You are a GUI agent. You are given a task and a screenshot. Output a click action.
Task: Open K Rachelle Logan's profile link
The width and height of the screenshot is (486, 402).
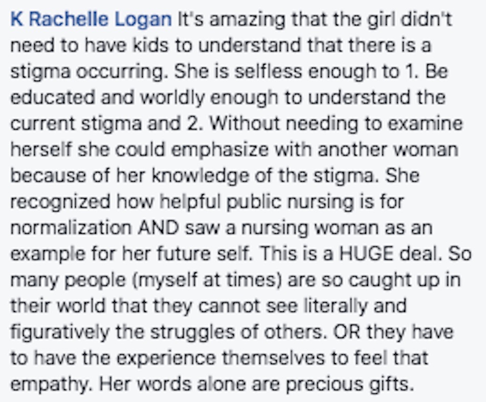(91, 19)
